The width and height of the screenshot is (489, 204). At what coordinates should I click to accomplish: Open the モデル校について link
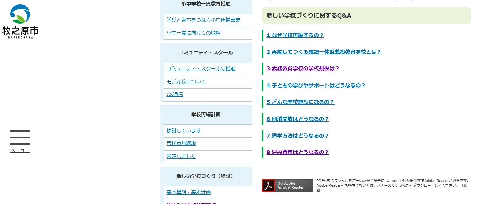(x=186, y=82)
